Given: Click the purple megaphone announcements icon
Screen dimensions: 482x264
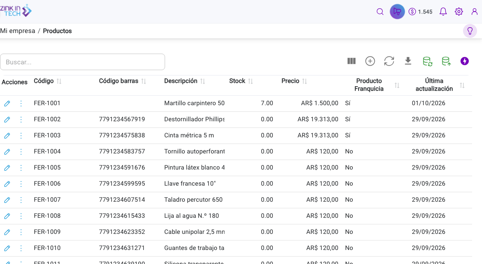Looking at the screenshot, I should 397,12.
